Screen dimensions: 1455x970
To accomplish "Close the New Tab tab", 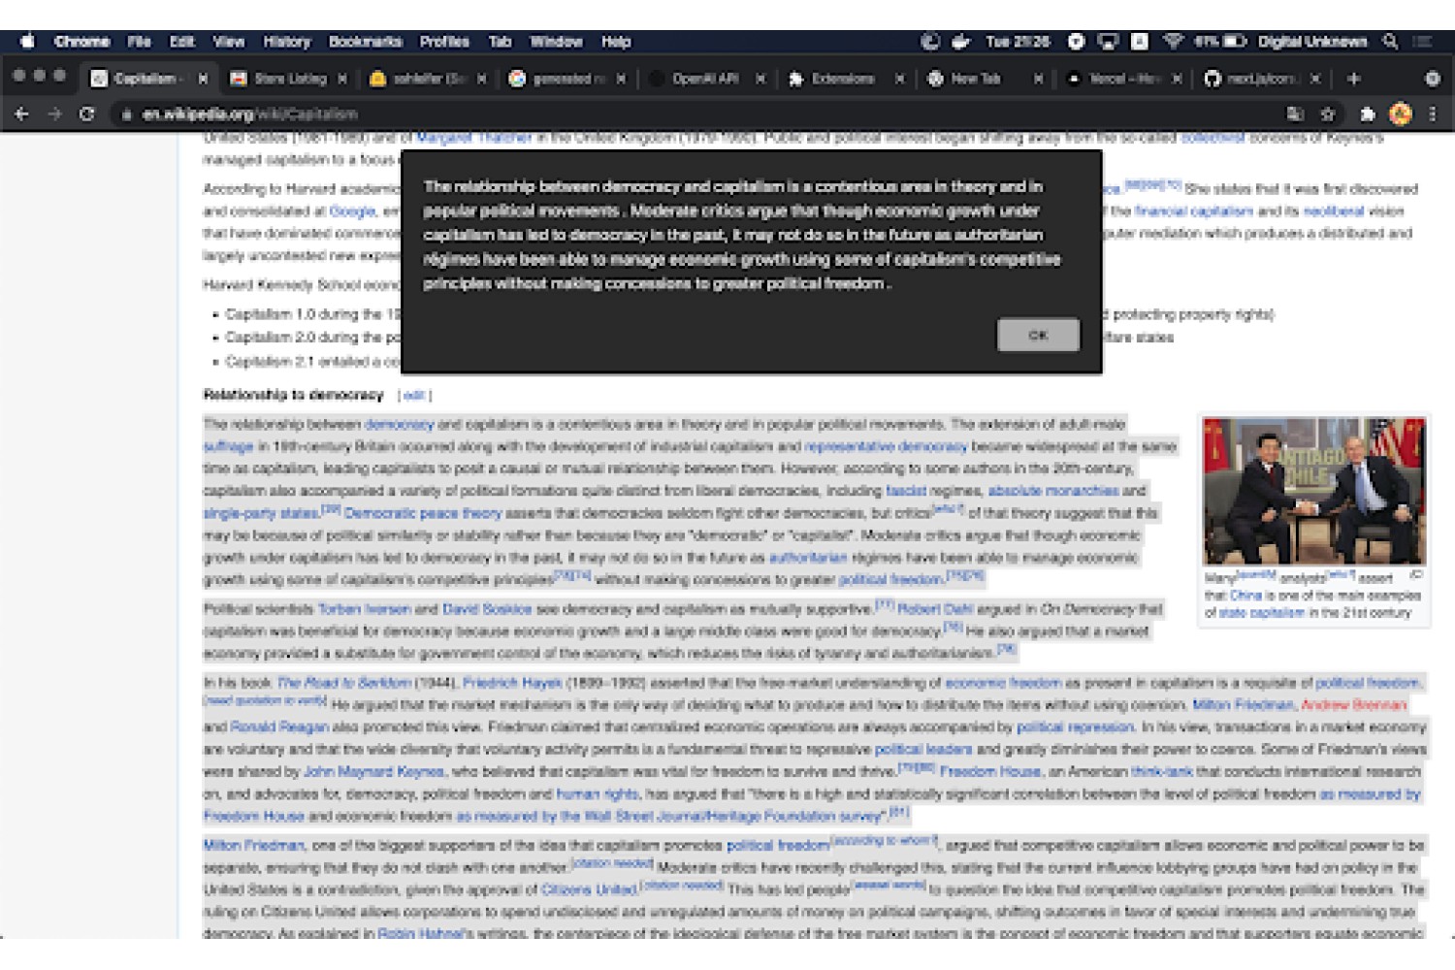I will [1039, 79].
